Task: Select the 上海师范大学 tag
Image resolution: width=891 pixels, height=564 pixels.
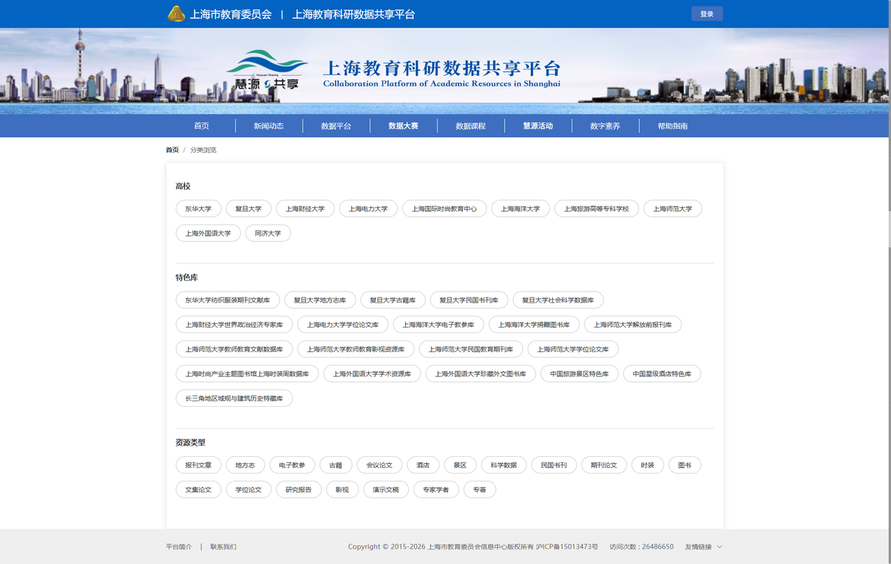Action: pyautogui.click(x=672, y=209)
